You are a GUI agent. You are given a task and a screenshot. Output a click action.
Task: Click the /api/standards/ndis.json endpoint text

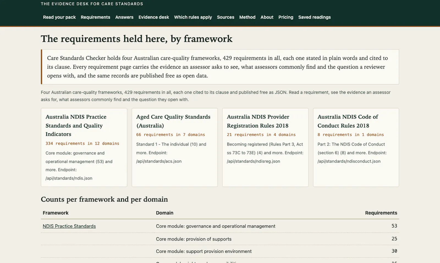[x=69, y=178]
